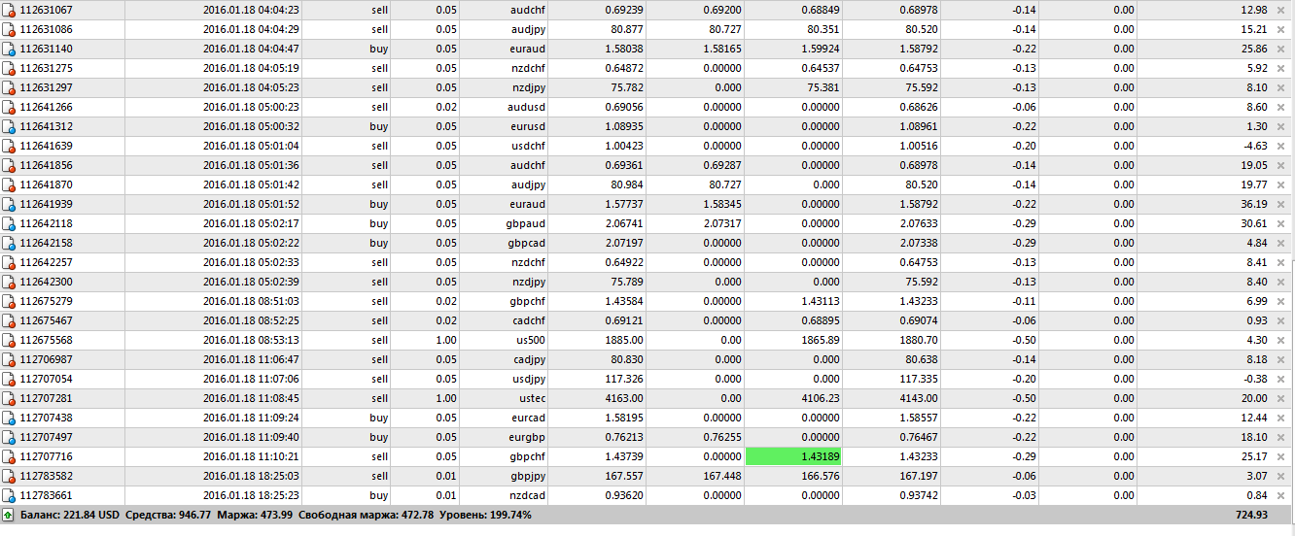Select order ticket 112641870
Image resolution: width=1295 pixels, height=536 pixels.
[46, 184]
